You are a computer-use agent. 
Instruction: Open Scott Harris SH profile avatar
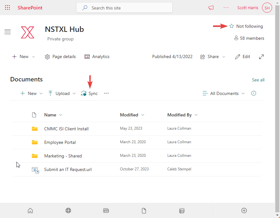(267, 8)
